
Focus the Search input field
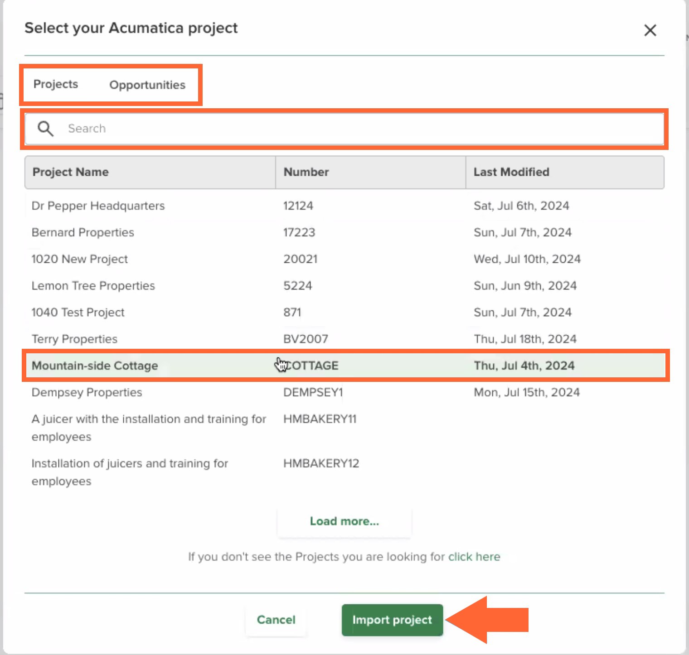pos(344,129)
